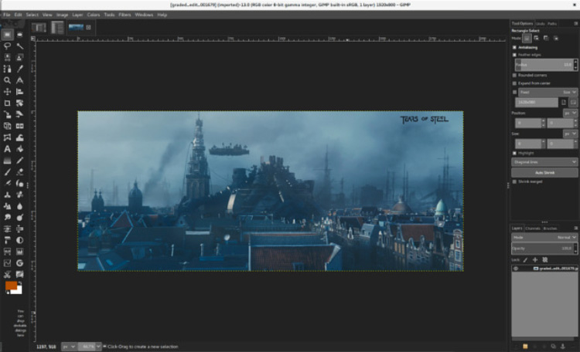Click the lock position move icon
Screen dimensions: 580x352
(x=534, y=259)
